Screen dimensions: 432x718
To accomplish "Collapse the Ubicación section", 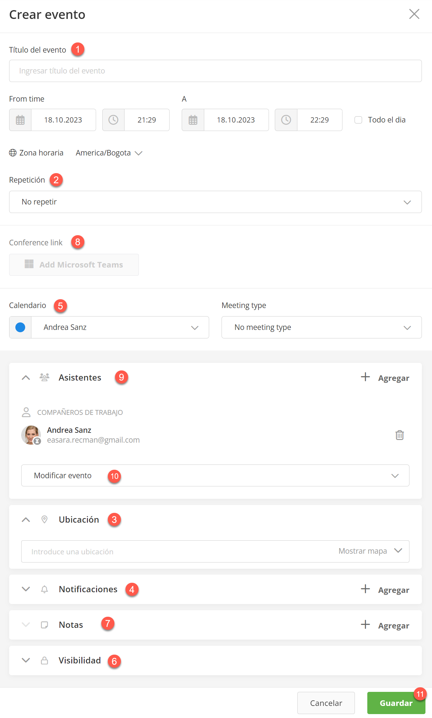I will tap(26, 520).
